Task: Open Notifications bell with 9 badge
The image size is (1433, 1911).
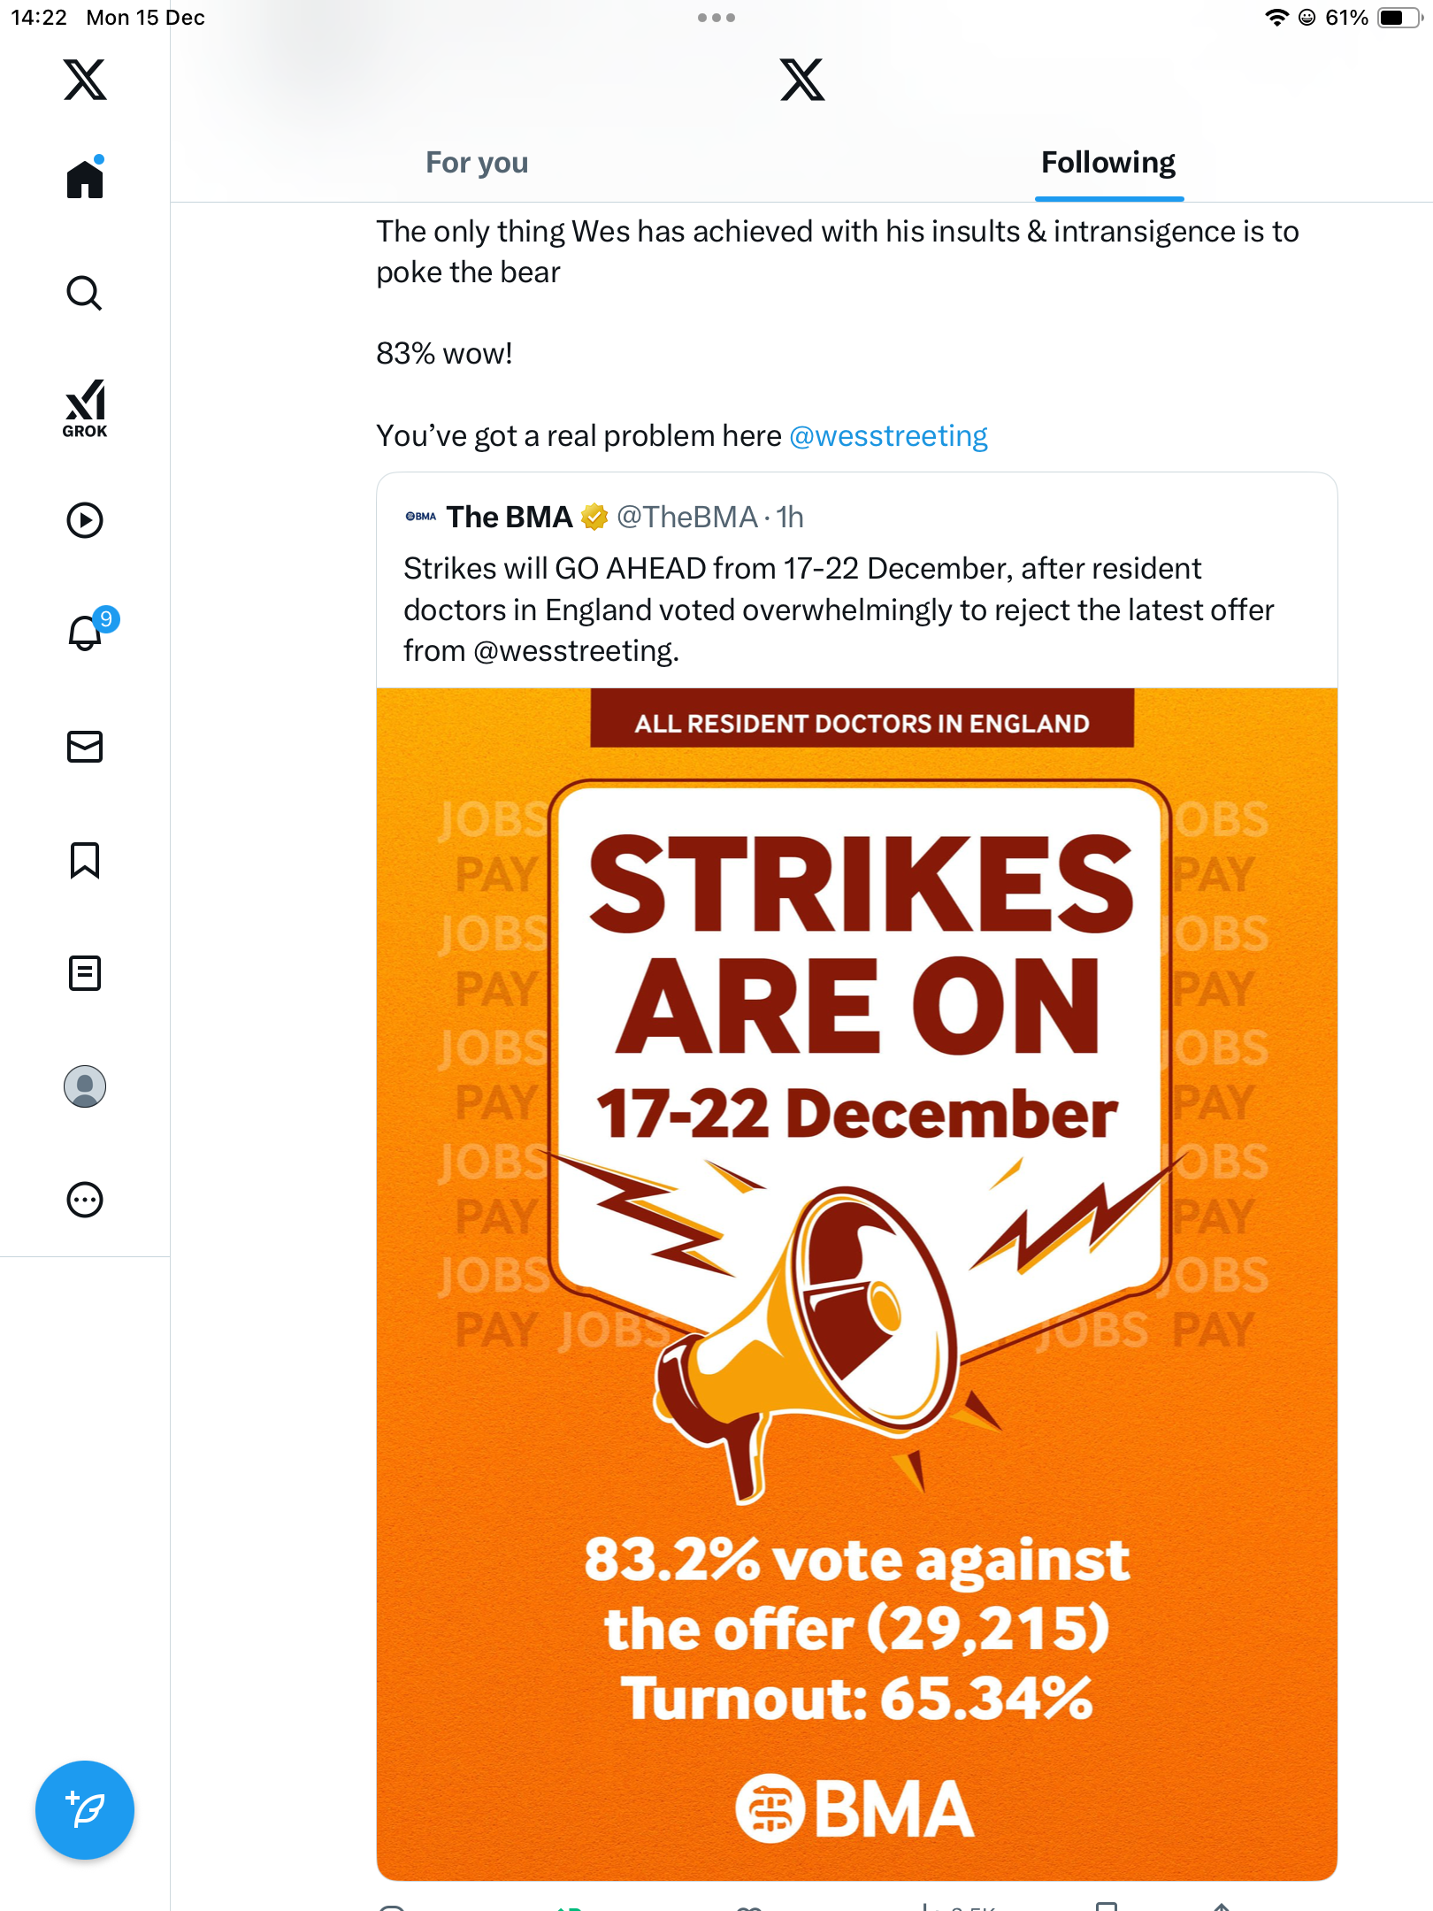Action: (x=87, y=633)
